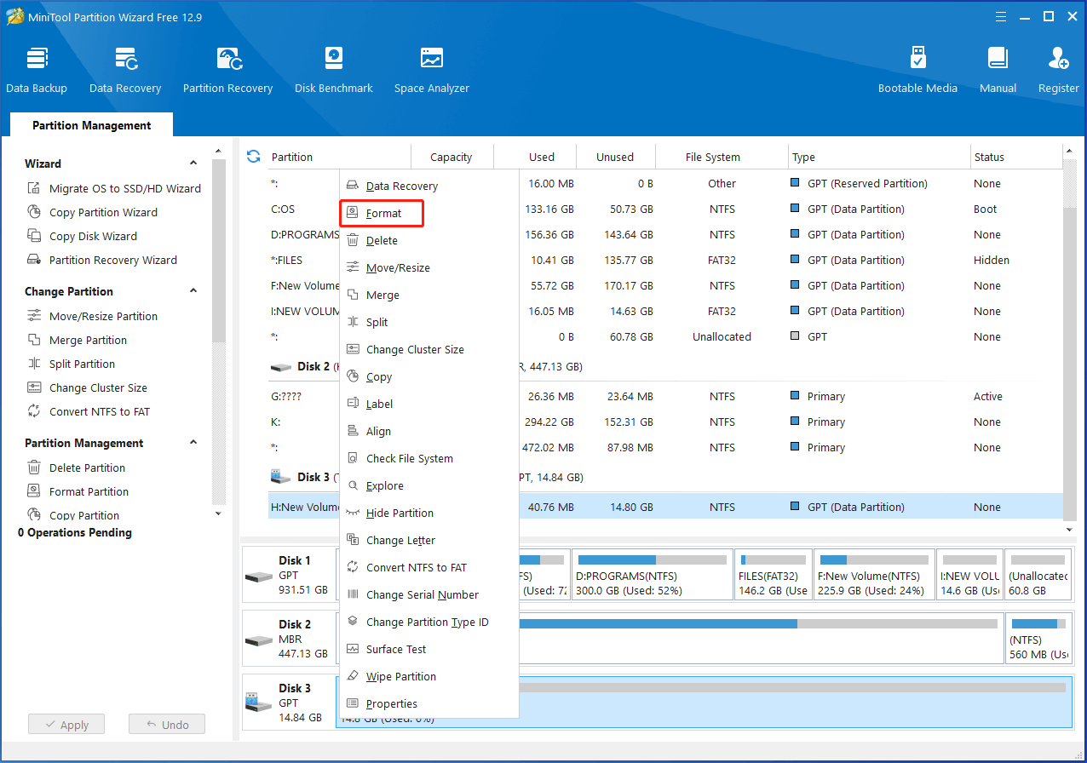The image size is (1087, 763).
Task: Collapse the Partition Management sidebar section
Action: point(193,443)
